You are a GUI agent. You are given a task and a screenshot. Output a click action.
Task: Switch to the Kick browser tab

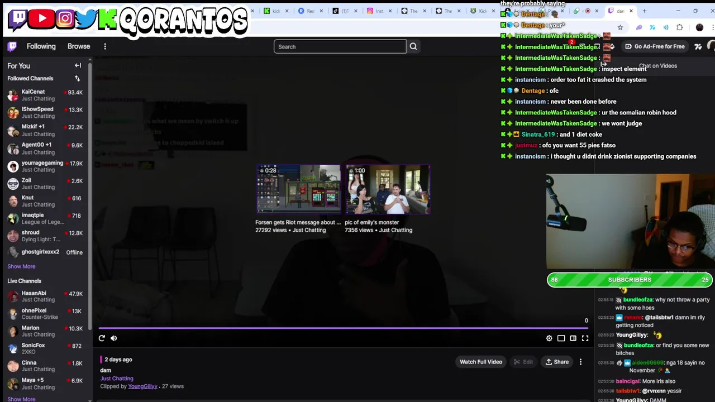click(275, 11)
